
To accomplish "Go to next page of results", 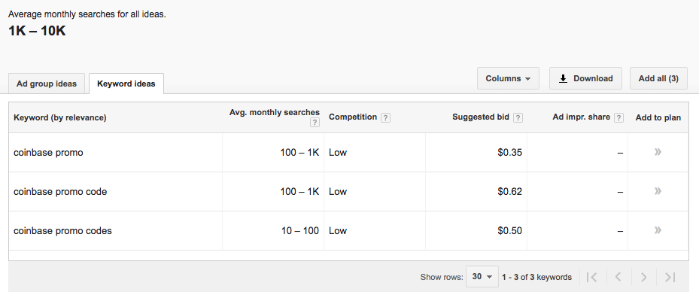I will click(643, 277).
